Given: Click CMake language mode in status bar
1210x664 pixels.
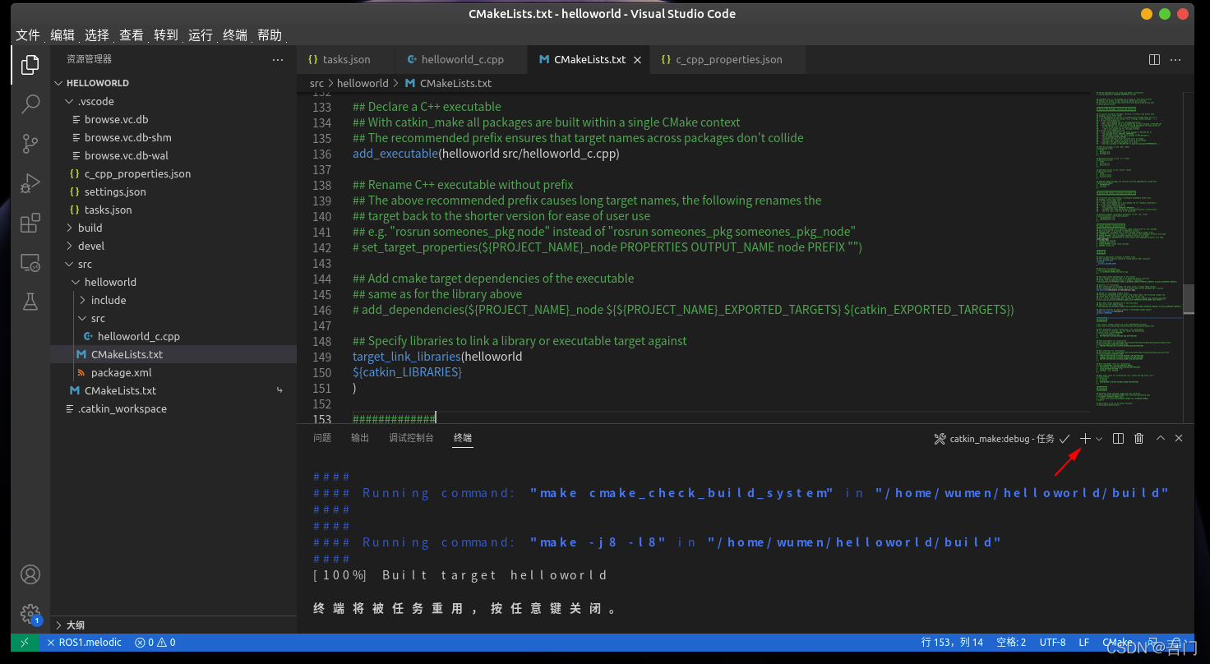Looking at the screenshot, I should pyautogui.click(x=1117, y=642).
